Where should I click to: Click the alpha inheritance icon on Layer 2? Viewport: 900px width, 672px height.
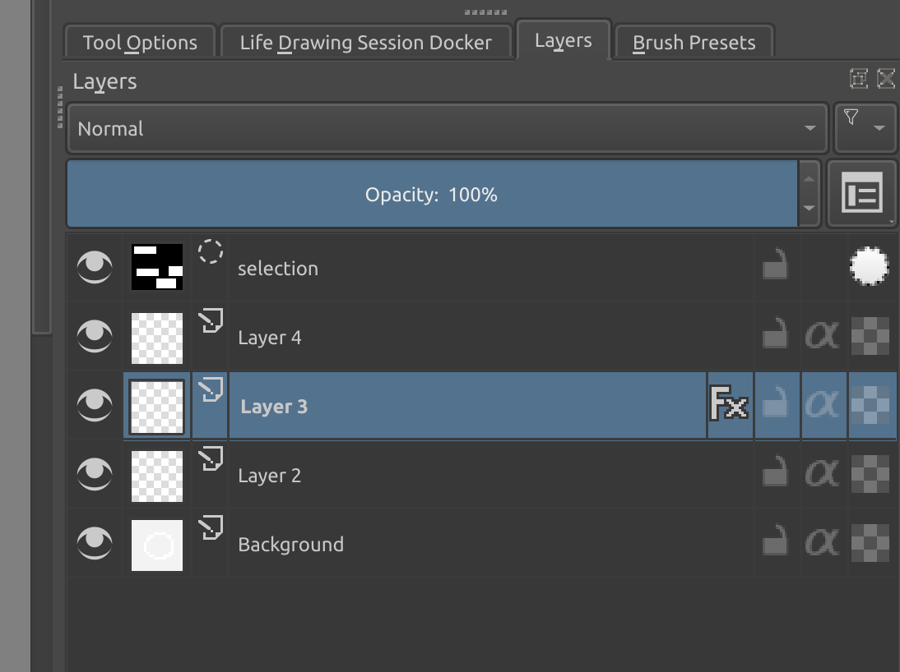[x=822, y=475]
